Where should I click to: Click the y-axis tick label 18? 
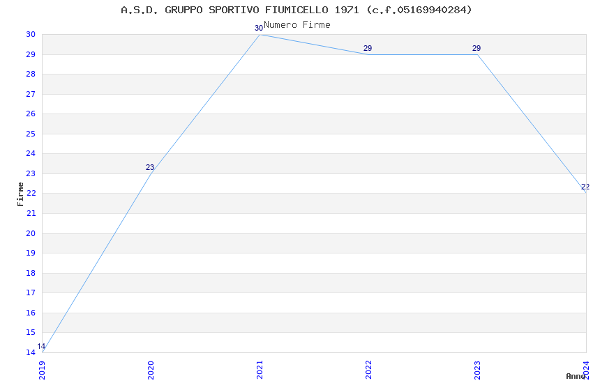pos(31,273)
